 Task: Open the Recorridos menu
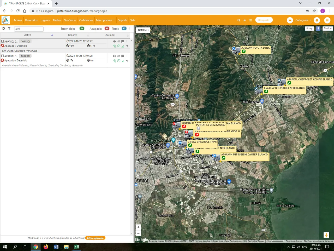point(31,20)
